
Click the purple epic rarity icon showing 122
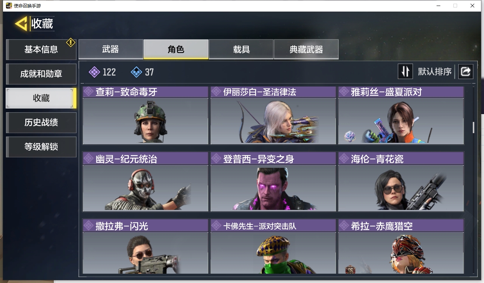[94, 72]
